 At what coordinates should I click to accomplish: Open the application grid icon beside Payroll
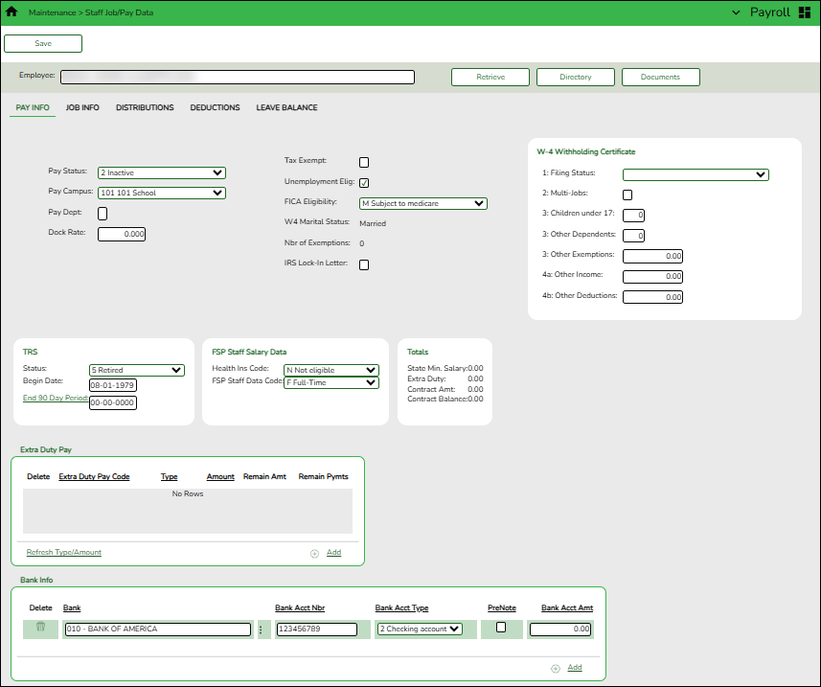(805, 12)
